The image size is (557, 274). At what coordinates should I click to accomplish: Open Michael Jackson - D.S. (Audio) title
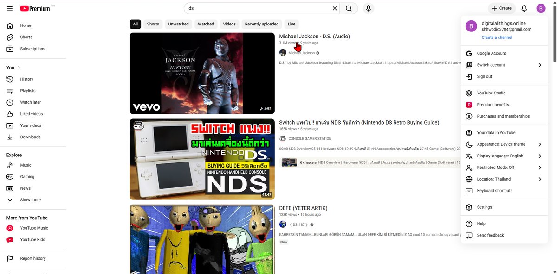tap(314, 37)
